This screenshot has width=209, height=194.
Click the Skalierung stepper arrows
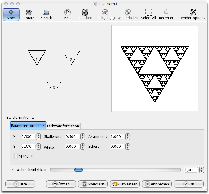83,136
